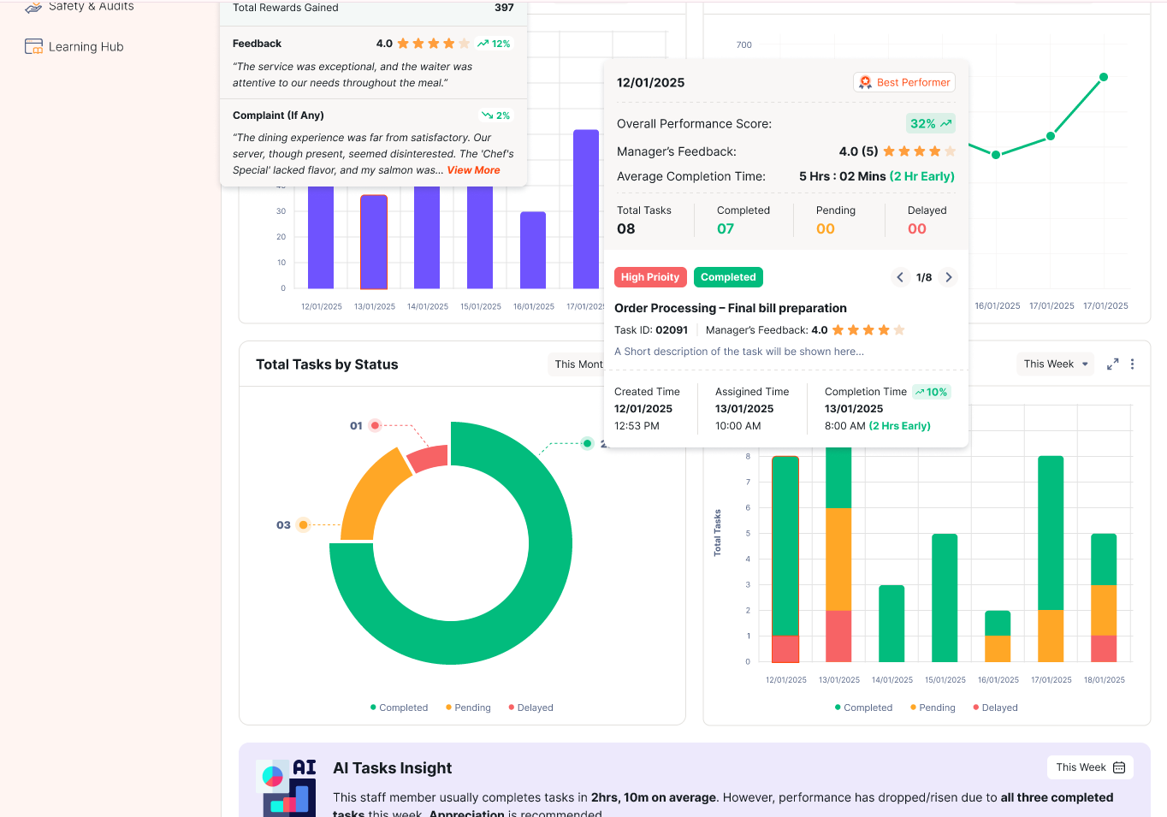Toggle Delayed legend in donut chart
This screenshot has height=817, width=1167.
[530, 708]
